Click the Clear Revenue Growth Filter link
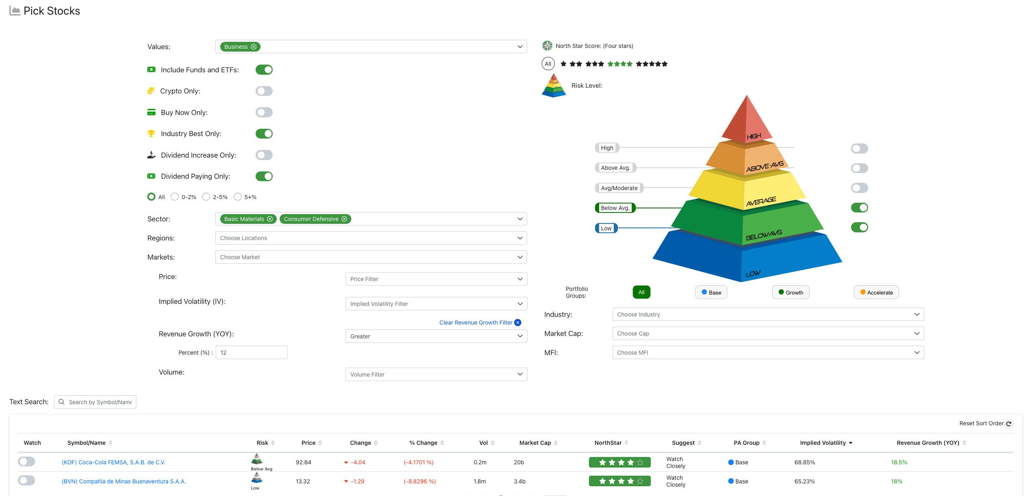 [476, 322]
